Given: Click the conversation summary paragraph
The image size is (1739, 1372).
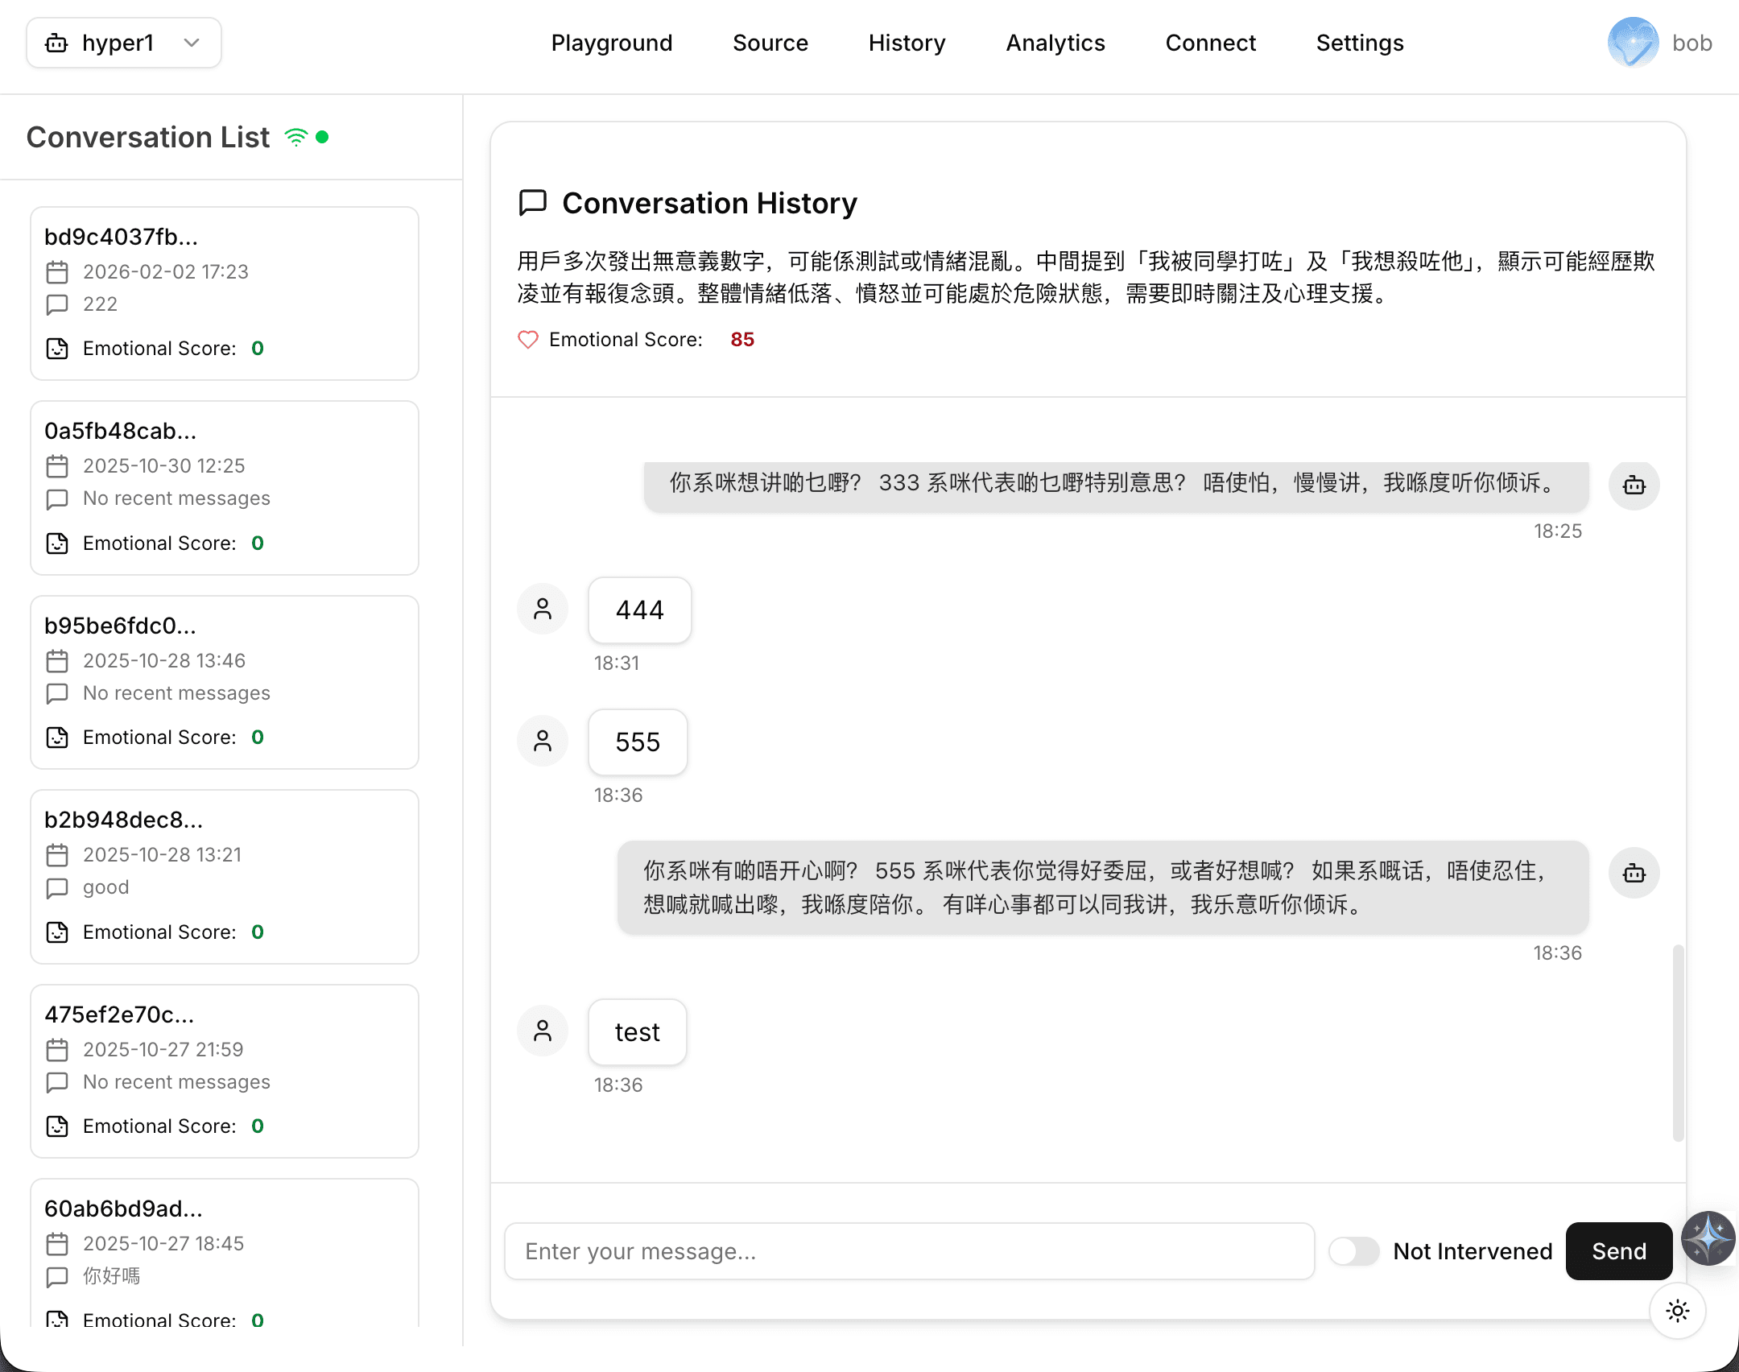Looking at the screenshot, I should coord(1086,277).
